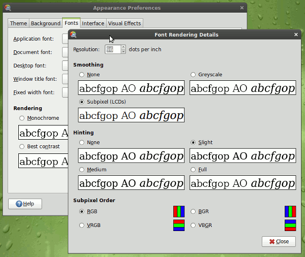The height and width of the screenshot is (257, 305).
Task: Close the Appearance Preferences window via X
Action: point(242,8)
